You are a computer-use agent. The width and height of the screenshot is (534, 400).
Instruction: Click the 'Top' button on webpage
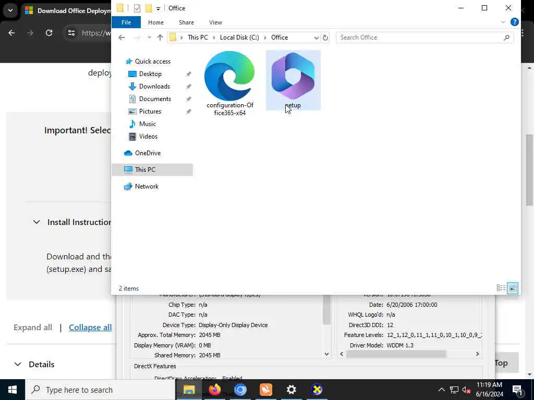point(506,363)
